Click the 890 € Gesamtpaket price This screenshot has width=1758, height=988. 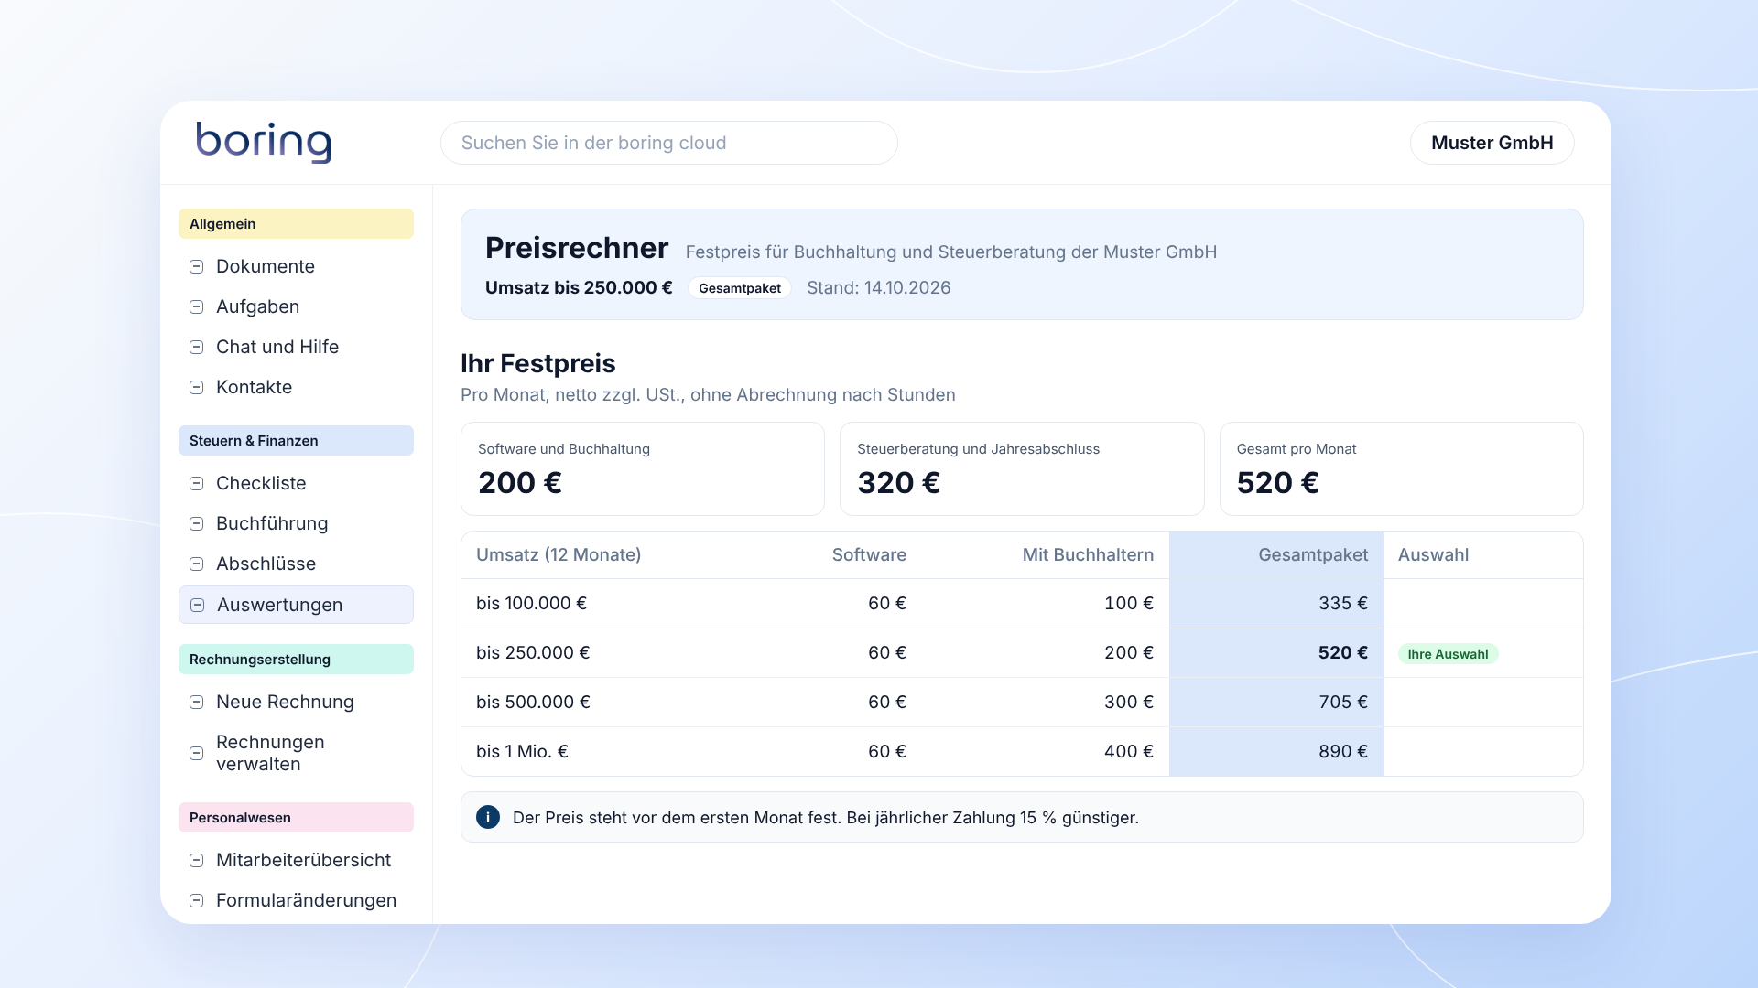point(1342,751)
